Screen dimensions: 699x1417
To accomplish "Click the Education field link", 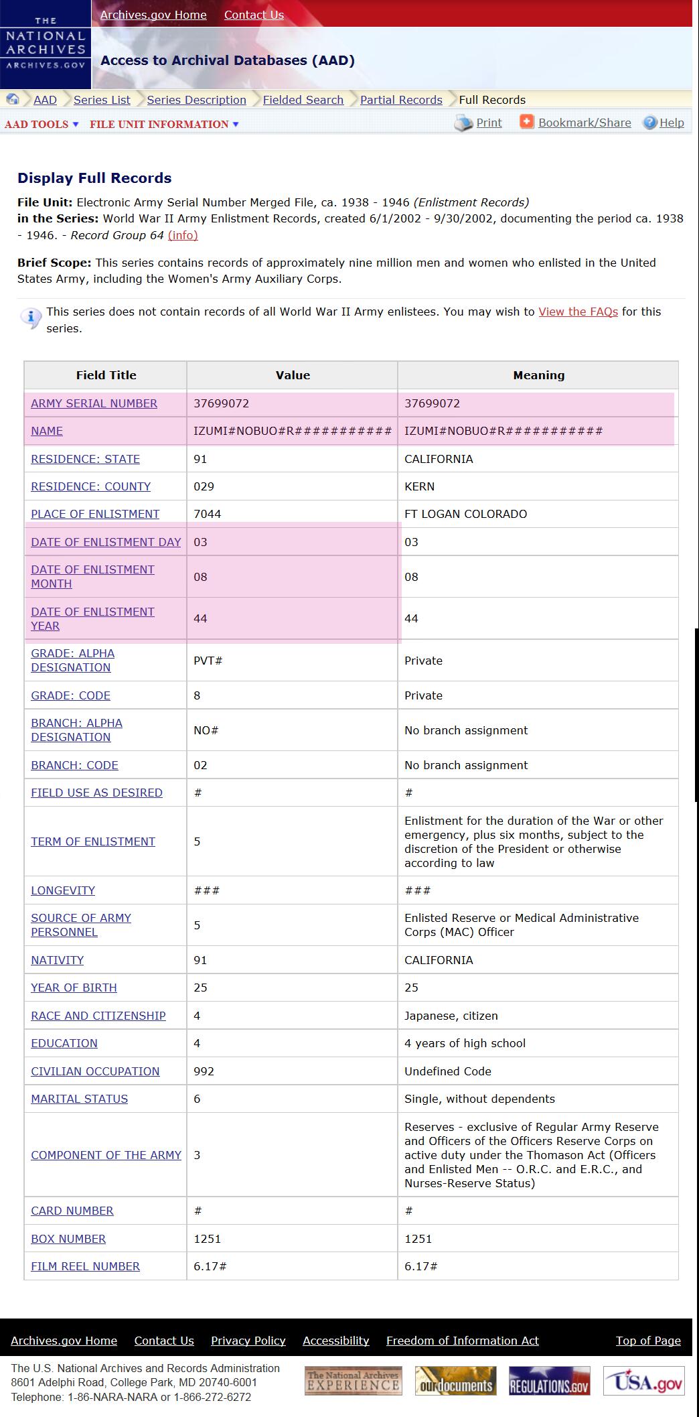I will tap(64, 1043).
